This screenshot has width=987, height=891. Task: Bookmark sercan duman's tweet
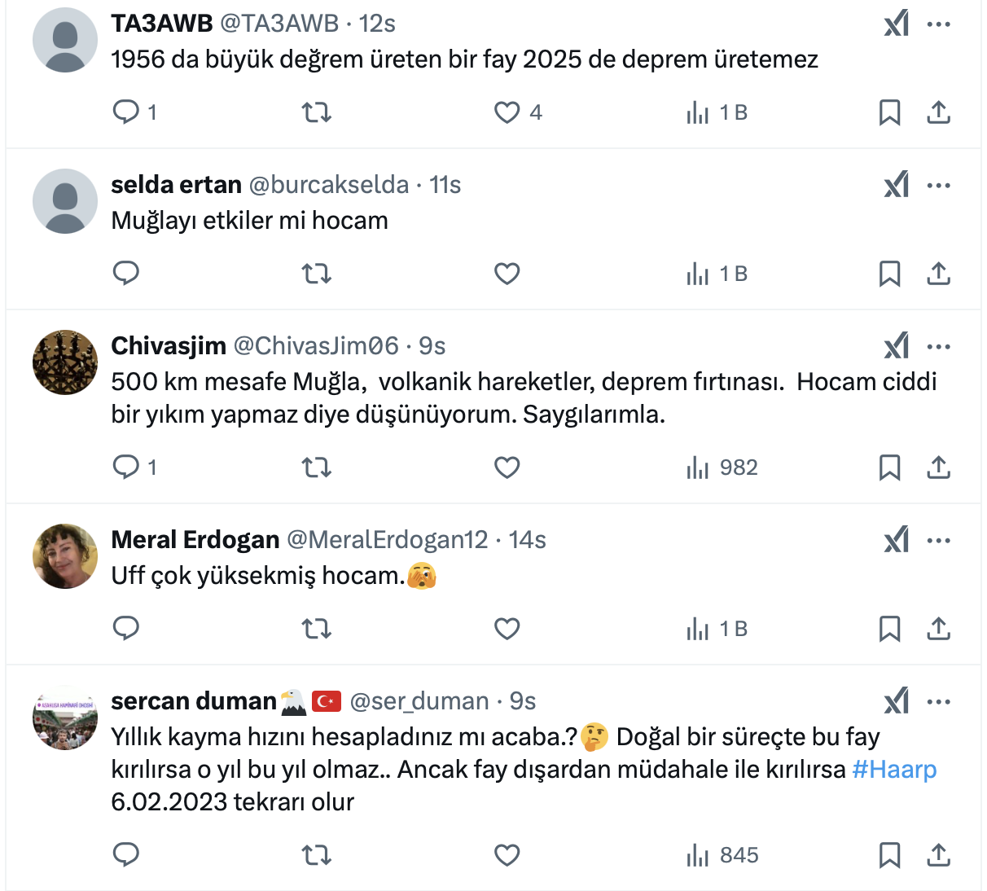pos(889,855)
